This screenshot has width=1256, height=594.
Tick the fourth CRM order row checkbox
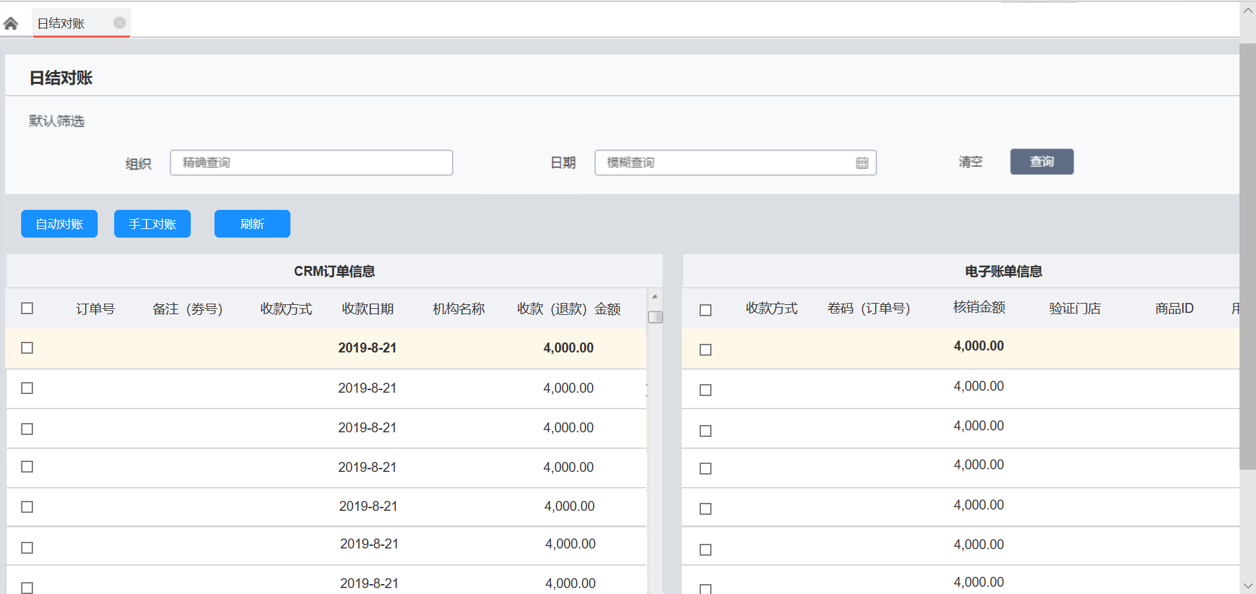coord(27,467)
